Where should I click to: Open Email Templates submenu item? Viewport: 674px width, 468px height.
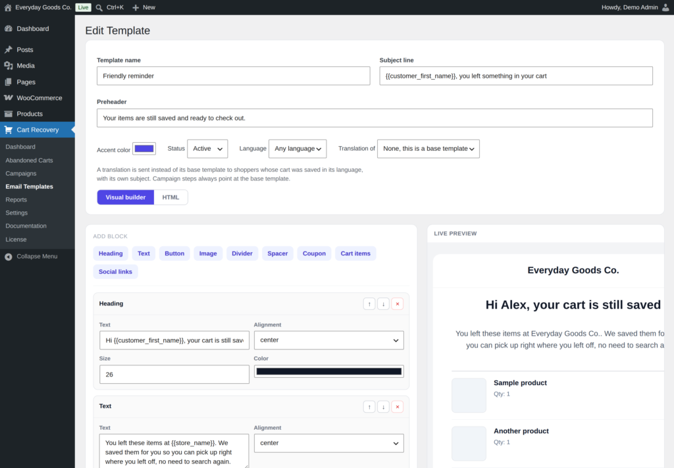coord(29,186)
